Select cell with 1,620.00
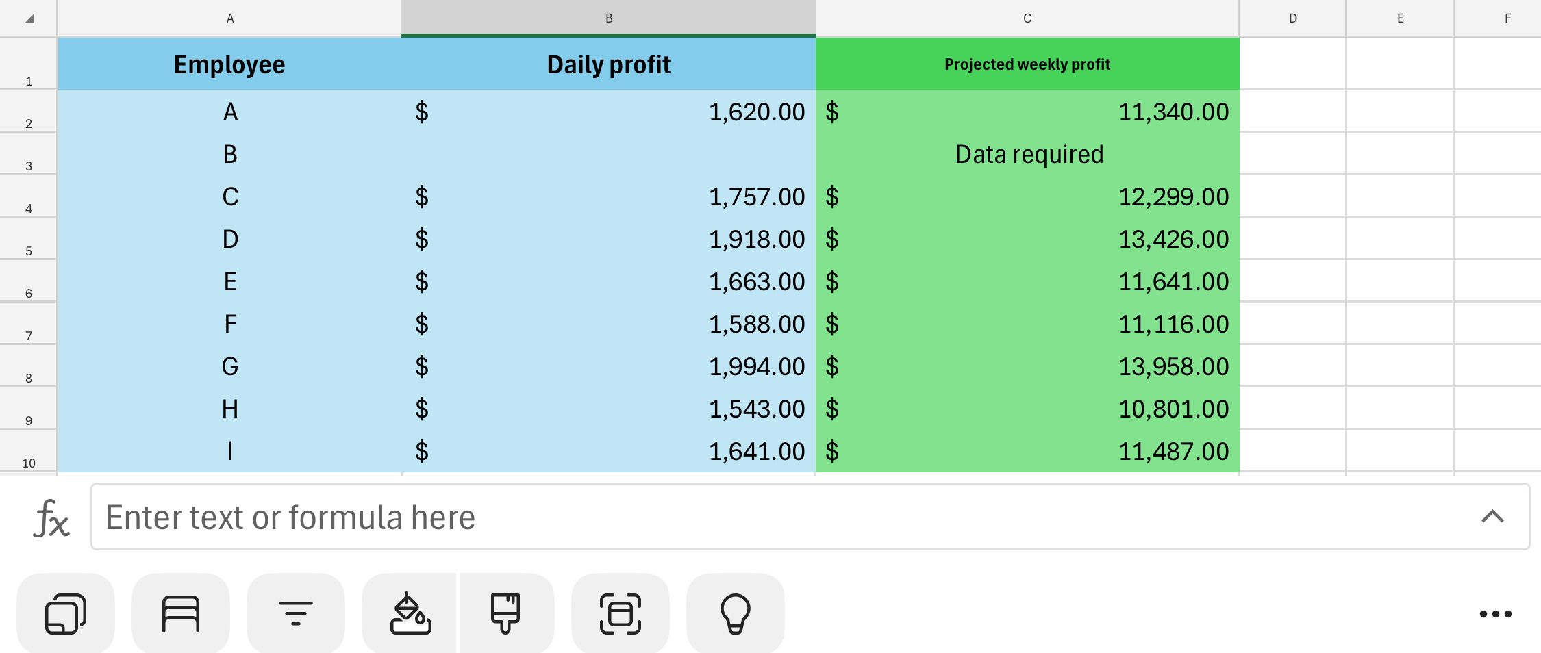Image resolution: width=1541 pixels, height=653 pixels. [x=608, y=111]
